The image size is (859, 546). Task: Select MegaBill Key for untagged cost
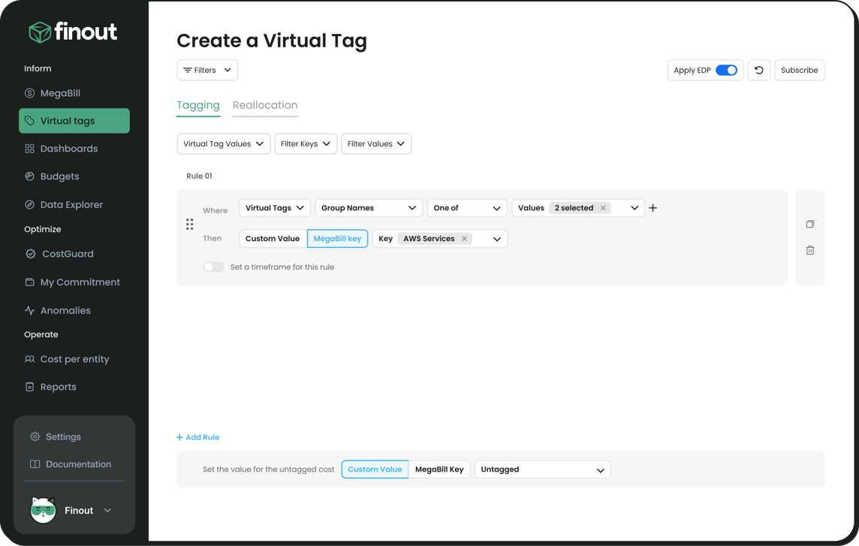click(x=439, y=469)
